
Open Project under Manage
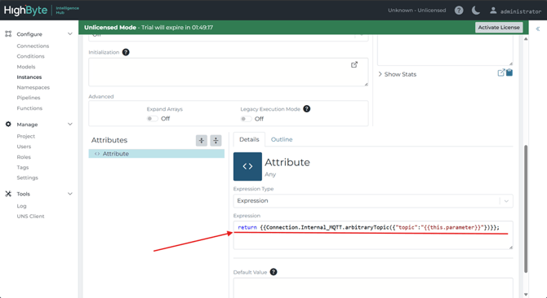[x=26, y=136]
